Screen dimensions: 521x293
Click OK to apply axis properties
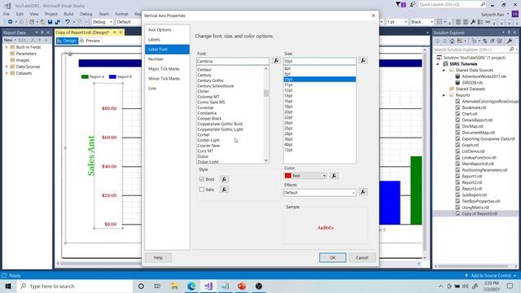point(333,257)
